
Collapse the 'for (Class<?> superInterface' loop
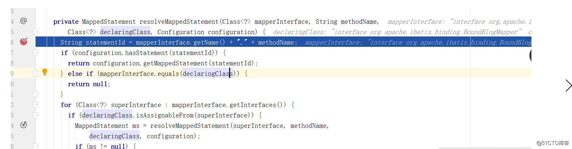tap(36, 105)
